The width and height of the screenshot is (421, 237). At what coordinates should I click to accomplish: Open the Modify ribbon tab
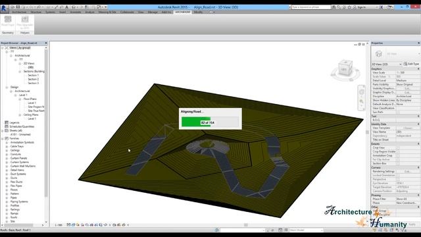click(x=199, y=12)
